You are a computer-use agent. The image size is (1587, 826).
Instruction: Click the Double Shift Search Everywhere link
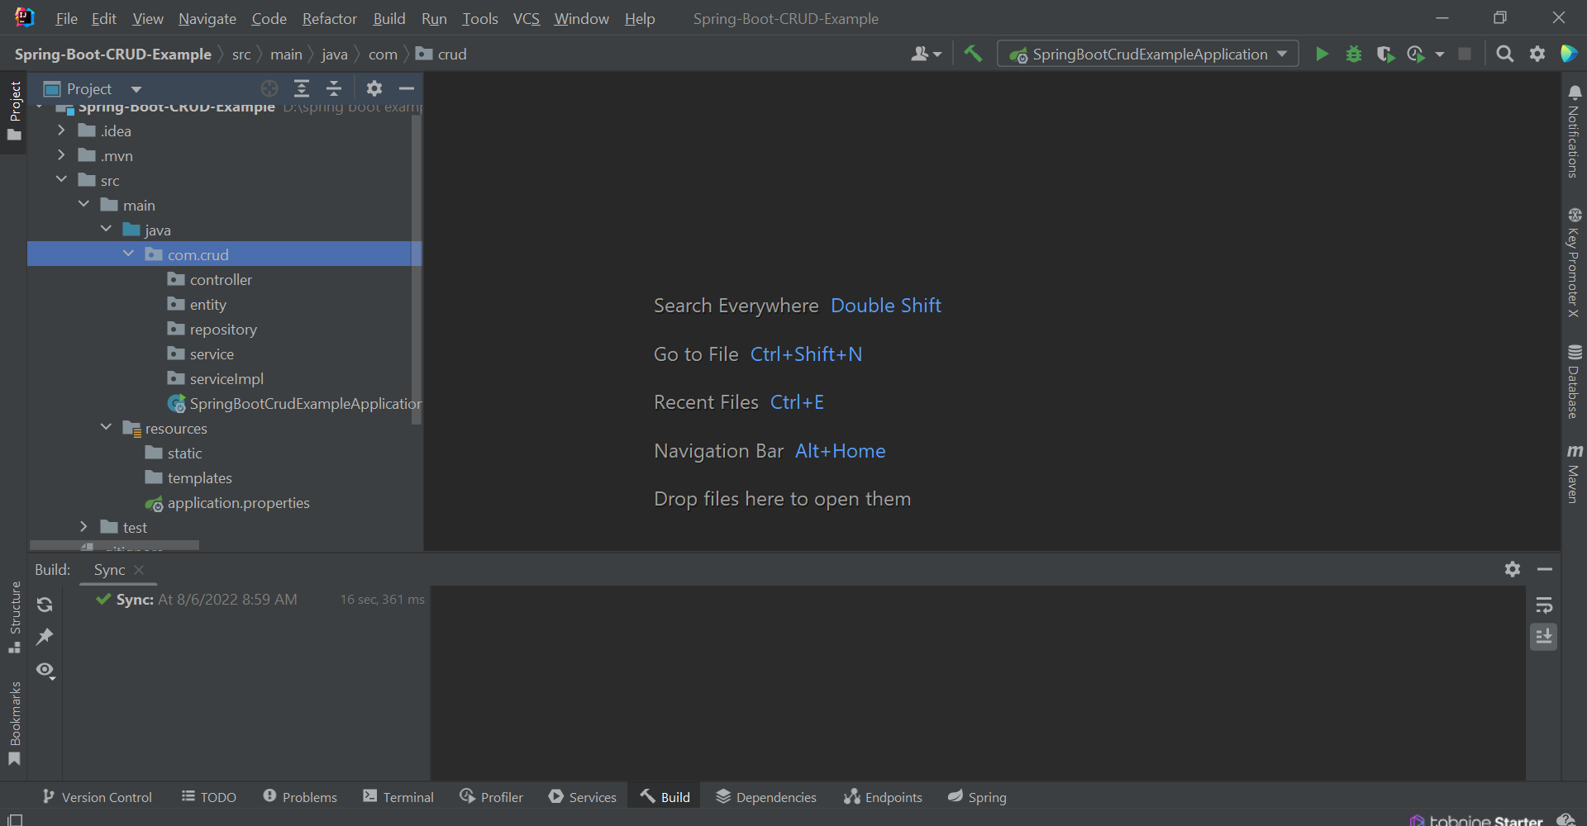(x=885, y=305)
